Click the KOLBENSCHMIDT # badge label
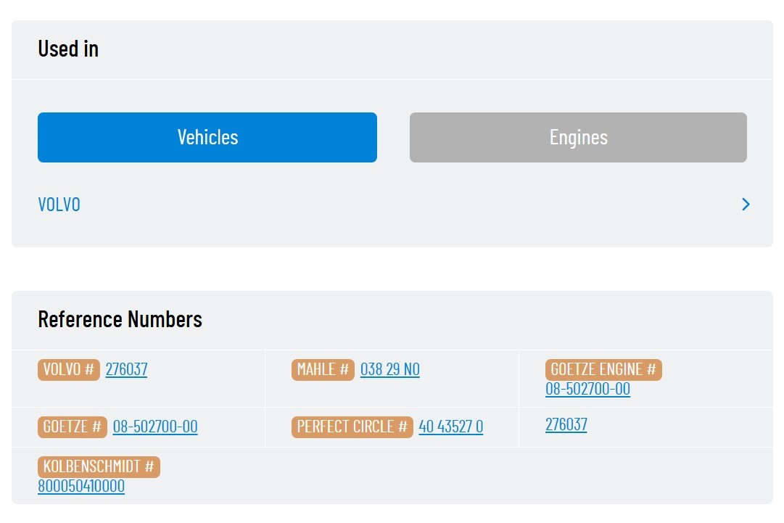The height and width of the screenshot is (523, 784). [x=99, y=466]
